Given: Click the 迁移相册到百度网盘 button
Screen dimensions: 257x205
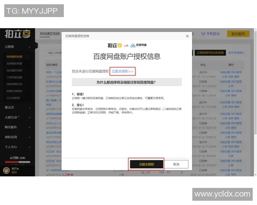Looking at the screenshot, I should click(x=210, y=53).
